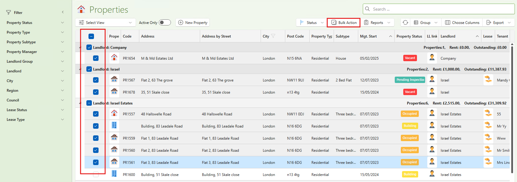Click the house icon for PR1557

[x=114, y=113]
